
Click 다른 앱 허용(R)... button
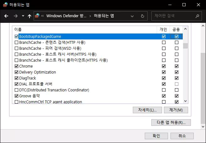171,122
